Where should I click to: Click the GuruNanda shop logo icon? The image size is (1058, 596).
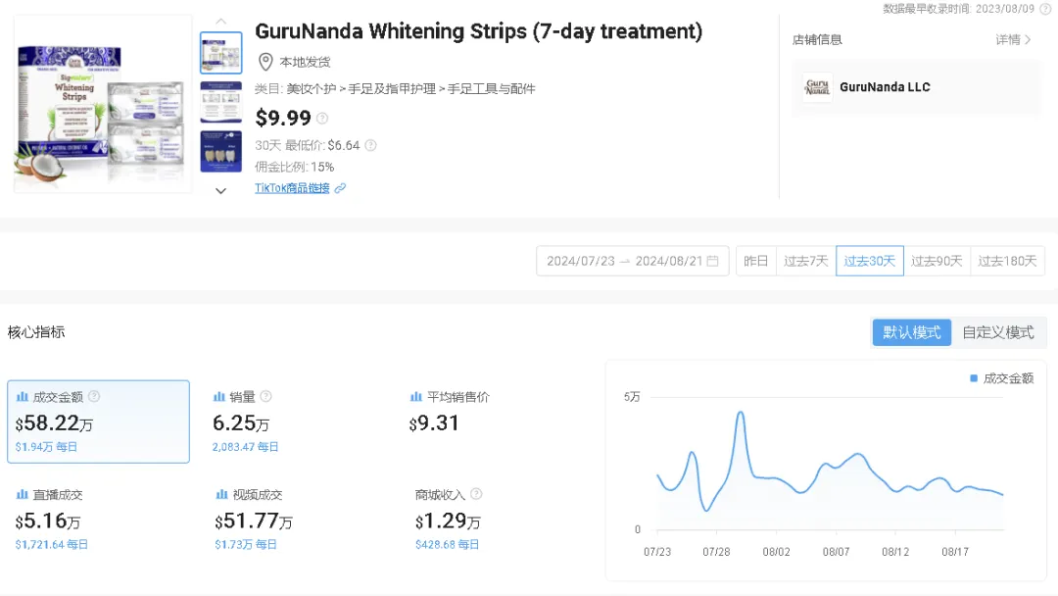coord(816,87)
